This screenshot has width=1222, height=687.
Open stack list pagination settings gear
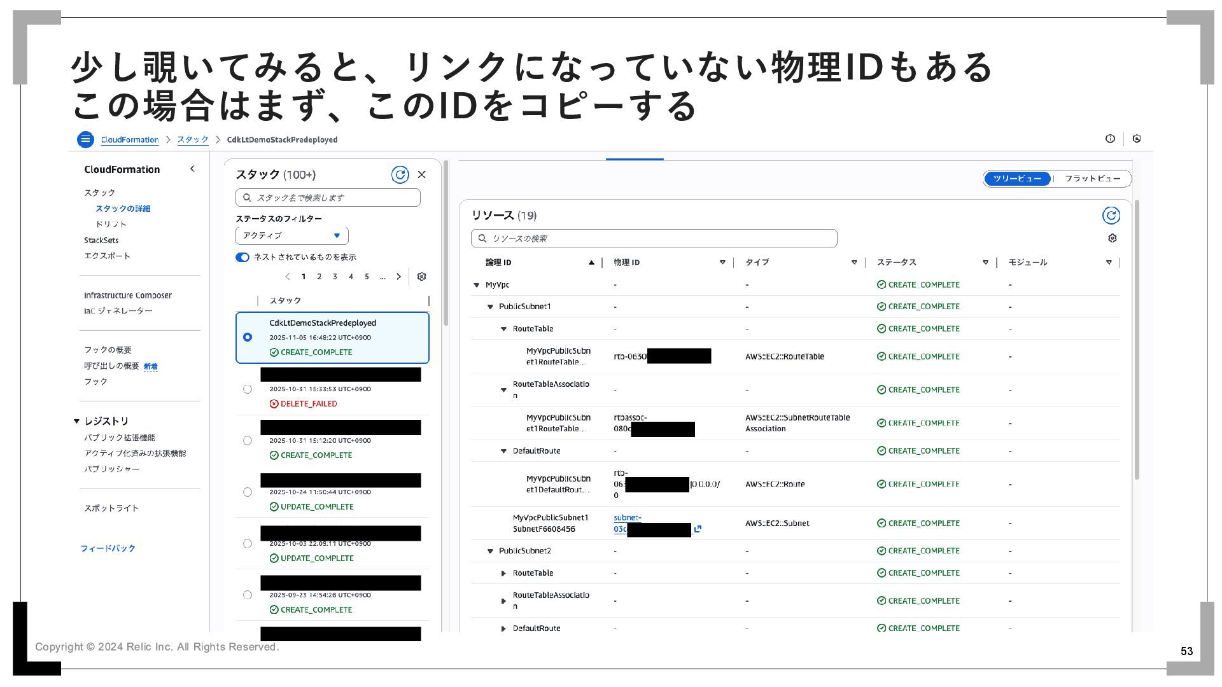tap(421, 277)
